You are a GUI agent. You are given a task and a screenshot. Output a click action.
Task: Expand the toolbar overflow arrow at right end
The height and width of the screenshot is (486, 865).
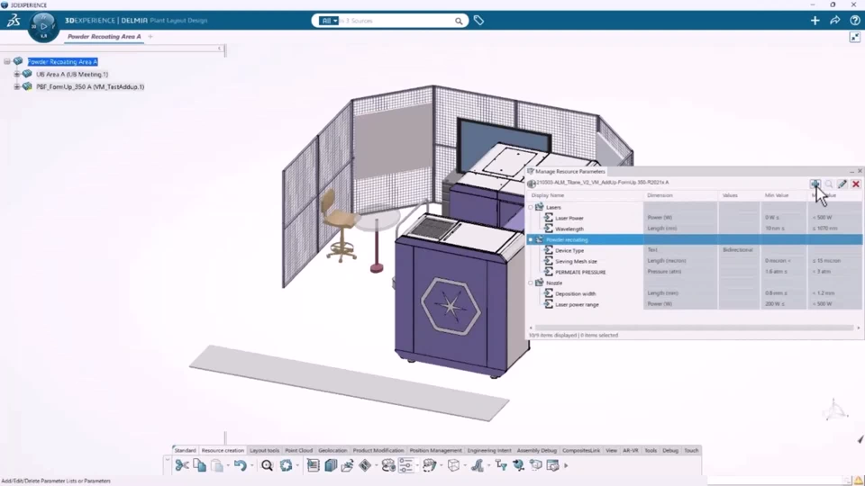click(x=566, y=465)
